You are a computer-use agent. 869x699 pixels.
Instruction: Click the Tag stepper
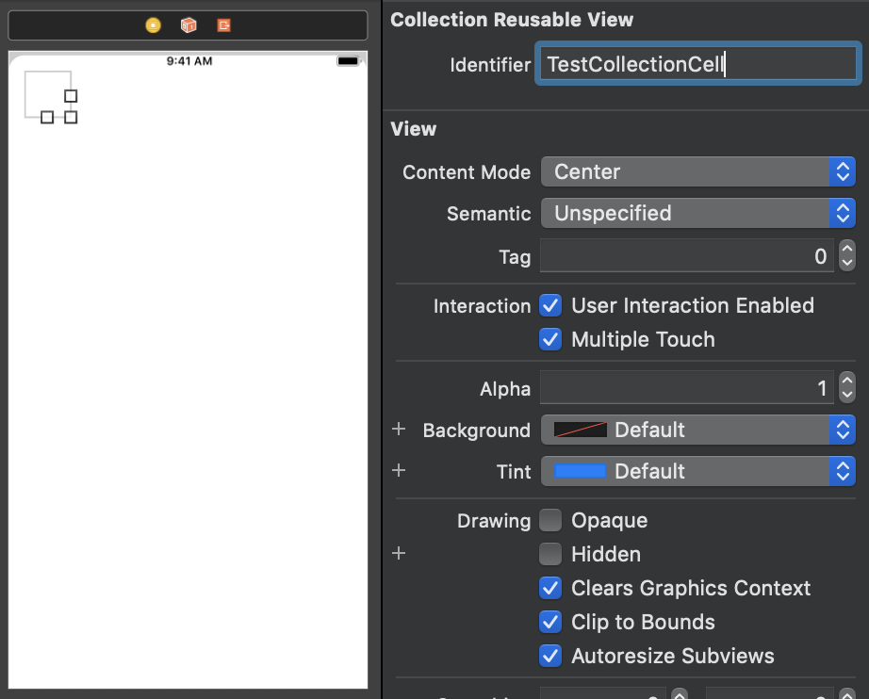[x=846, y=256]
